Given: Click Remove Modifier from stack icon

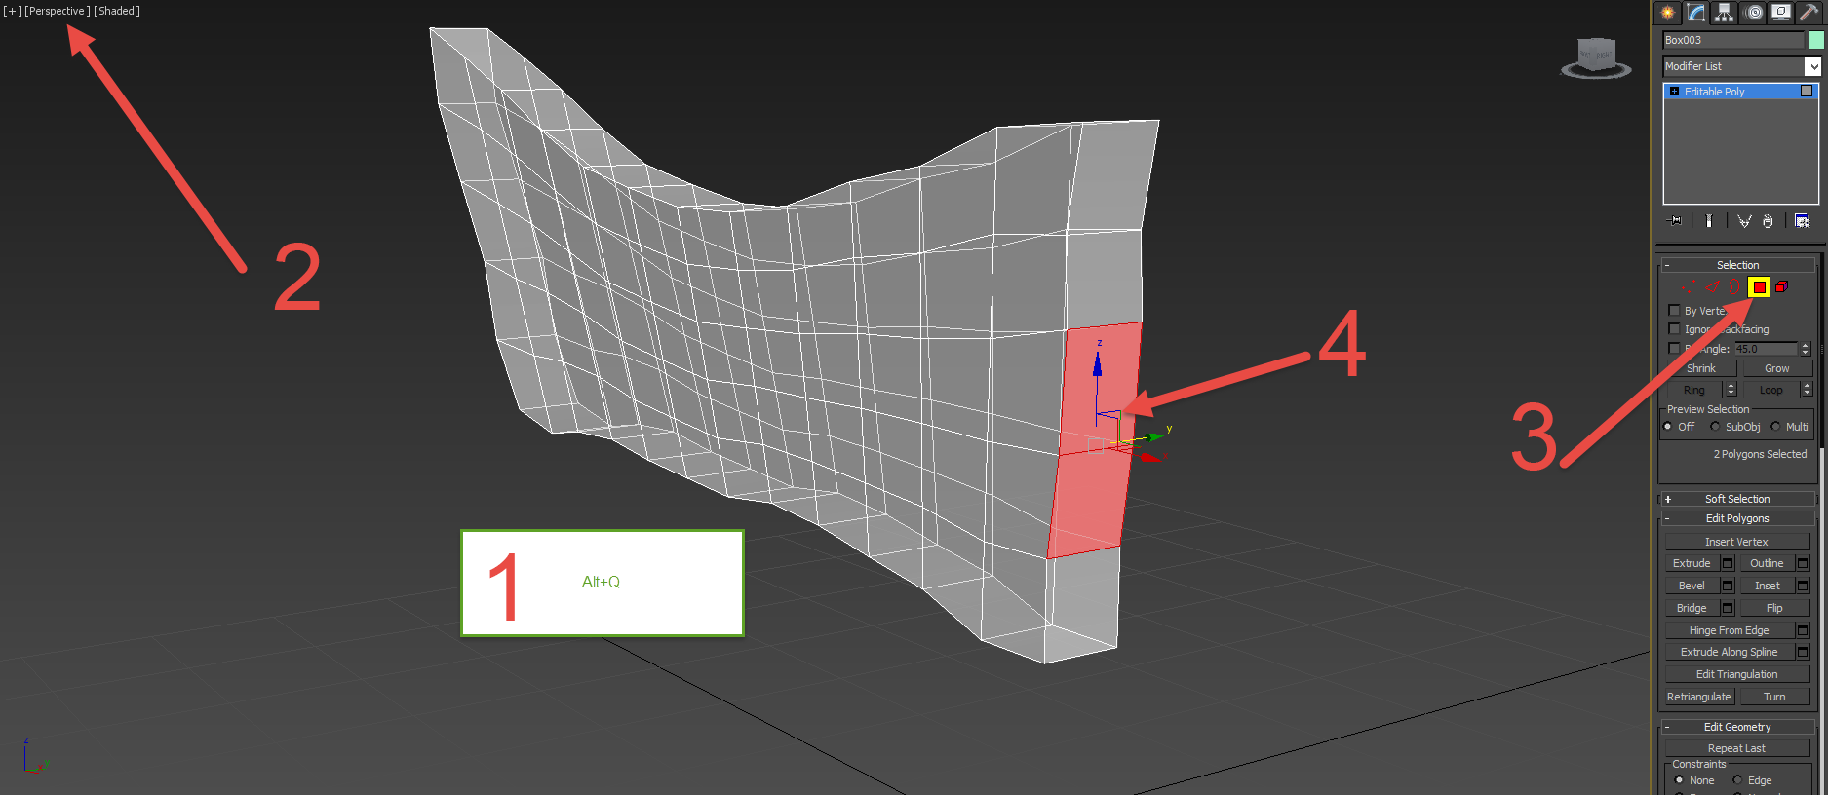Looking at the screenshot, I should coord(1768,221).
